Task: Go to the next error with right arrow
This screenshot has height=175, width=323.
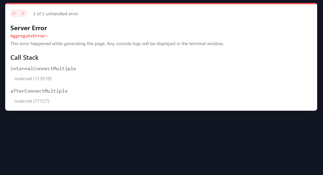Action: 22,13
